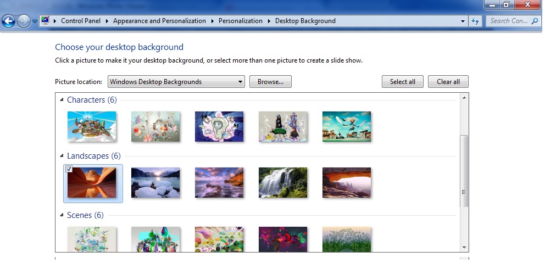
Task: Click the Forward navigation arrow
Action: click(24, 21)
